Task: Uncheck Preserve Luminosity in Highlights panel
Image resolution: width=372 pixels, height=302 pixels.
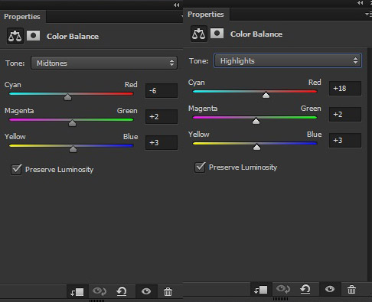Action: point(200,167)
